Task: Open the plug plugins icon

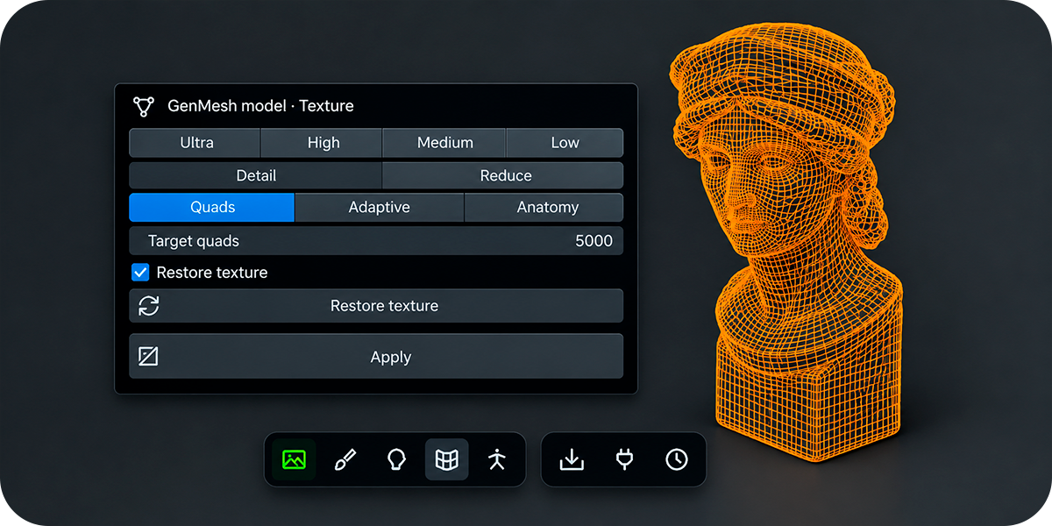Action: pyautogui.click(x=624, y=459)
